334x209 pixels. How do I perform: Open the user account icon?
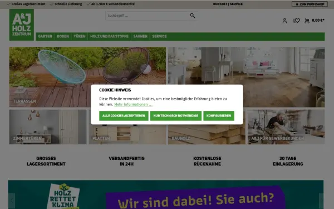(284, 21)
